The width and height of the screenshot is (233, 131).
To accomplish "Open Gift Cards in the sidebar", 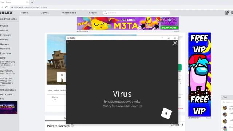I will (x=6, y=94).
